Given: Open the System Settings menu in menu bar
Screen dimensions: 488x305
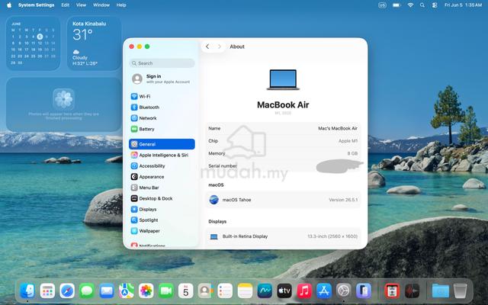Looking at the screenshot, I should (x=36, y=5).
